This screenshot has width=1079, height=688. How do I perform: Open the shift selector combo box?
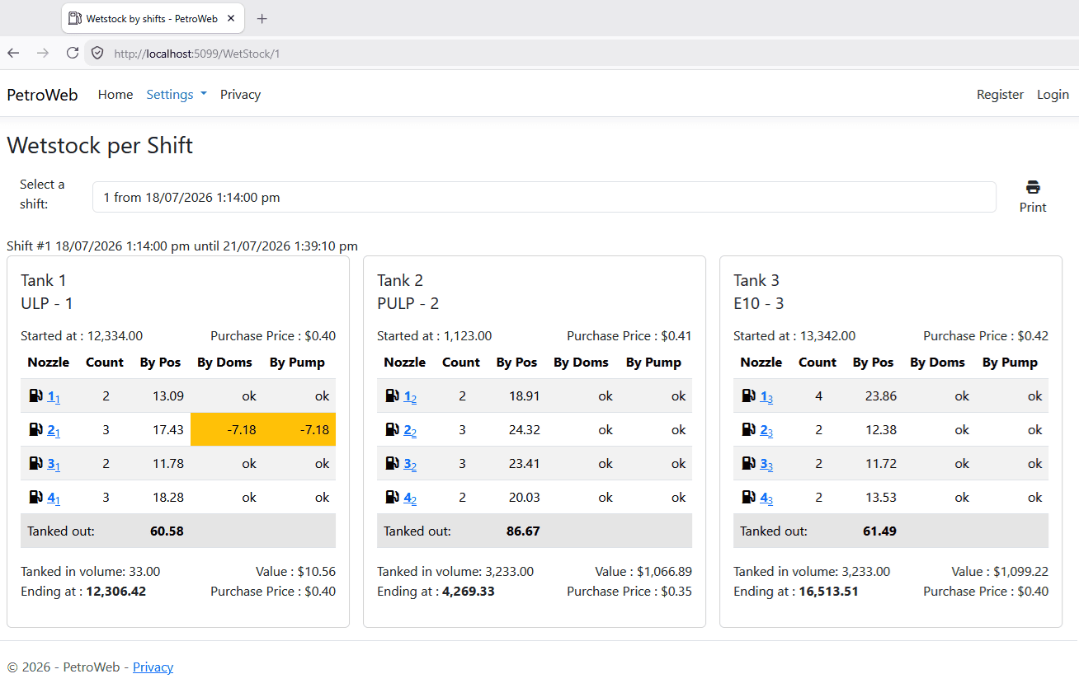[x=544, y=197]
